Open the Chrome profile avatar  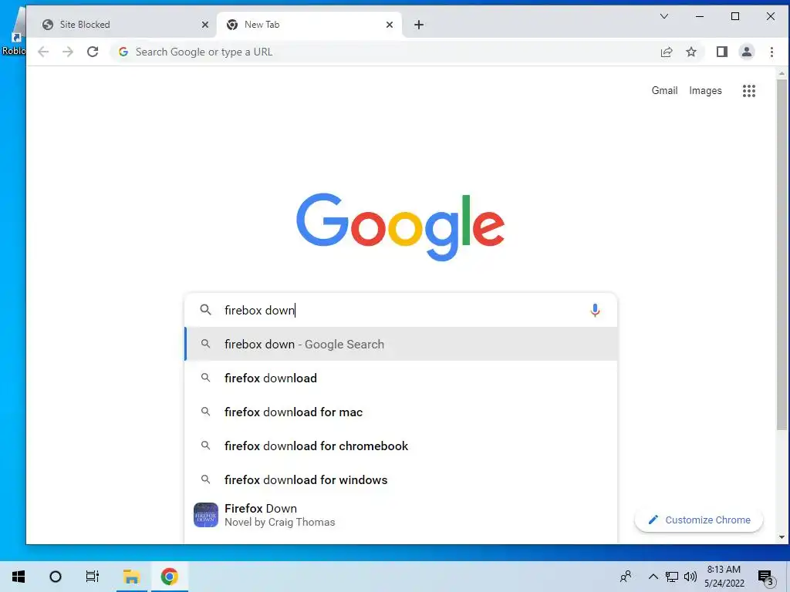tap(747, 52)
